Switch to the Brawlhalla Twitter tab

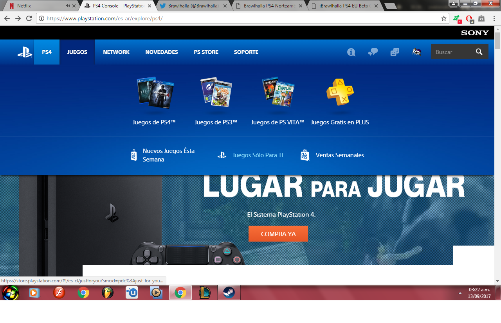(193, 6)
